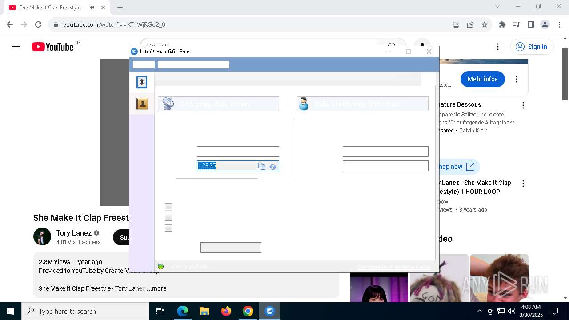Copy the UltraViewer password 12825

(262, 166)
